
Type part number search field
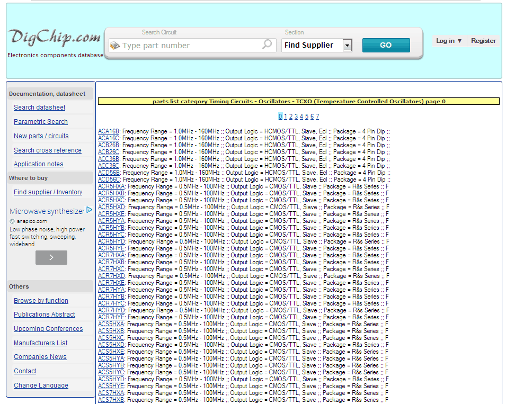(191, 46)
